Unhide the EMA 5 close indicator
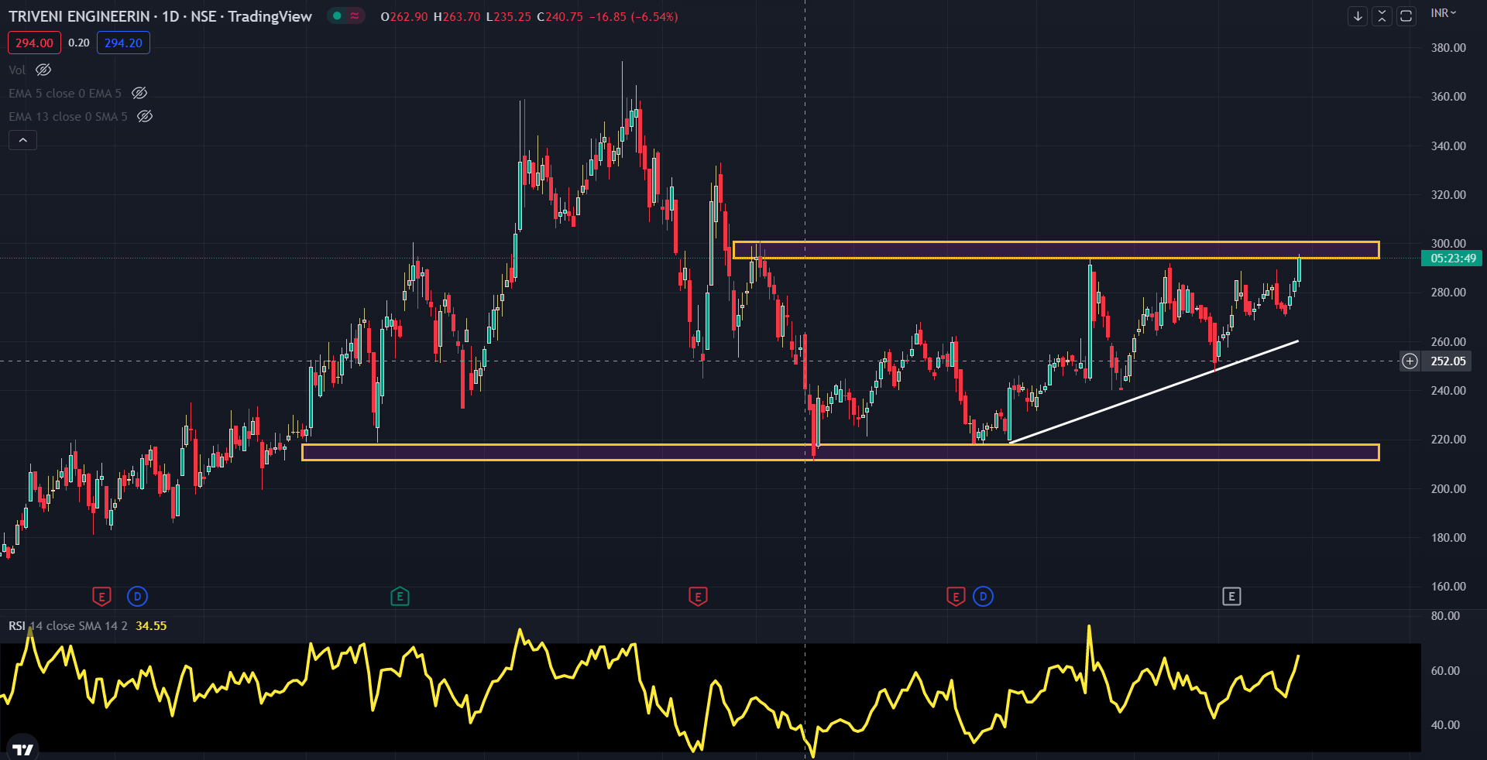This screenshot has height=760, width=1487. click(139, 93)
